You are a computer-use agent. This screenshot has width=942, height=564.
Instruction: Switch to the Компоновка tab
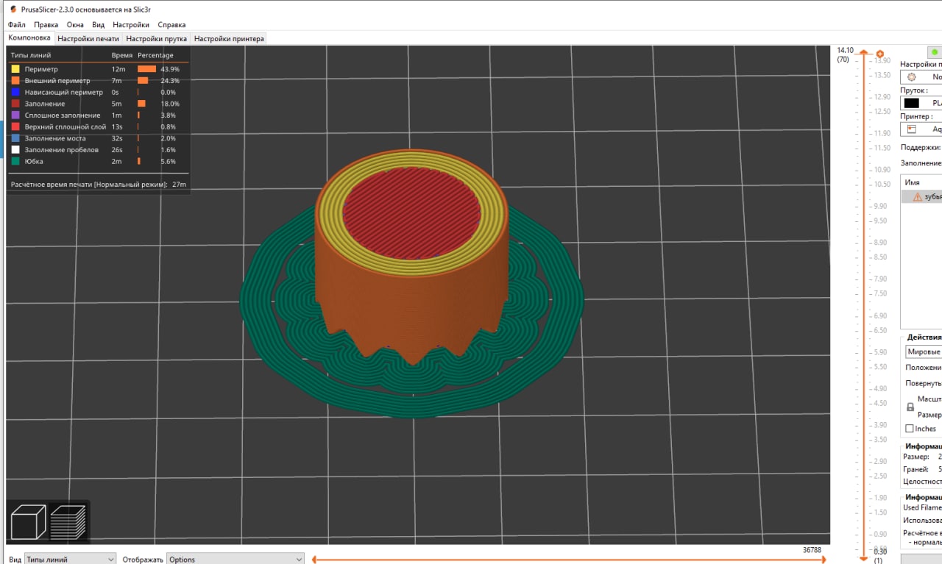pos(29,38)
